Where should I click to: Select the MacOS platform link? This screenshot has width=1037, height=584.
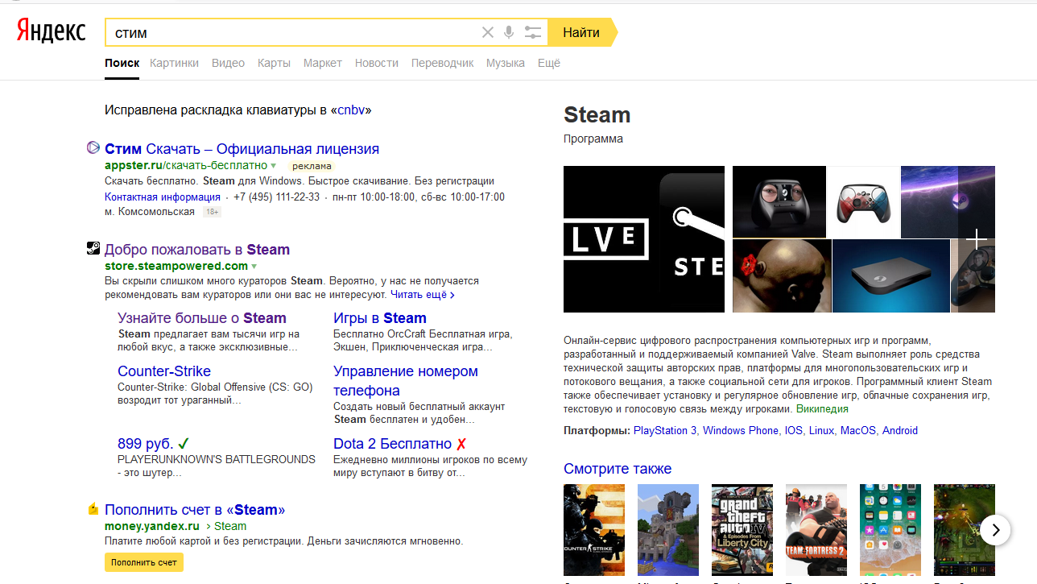[858, 430]
